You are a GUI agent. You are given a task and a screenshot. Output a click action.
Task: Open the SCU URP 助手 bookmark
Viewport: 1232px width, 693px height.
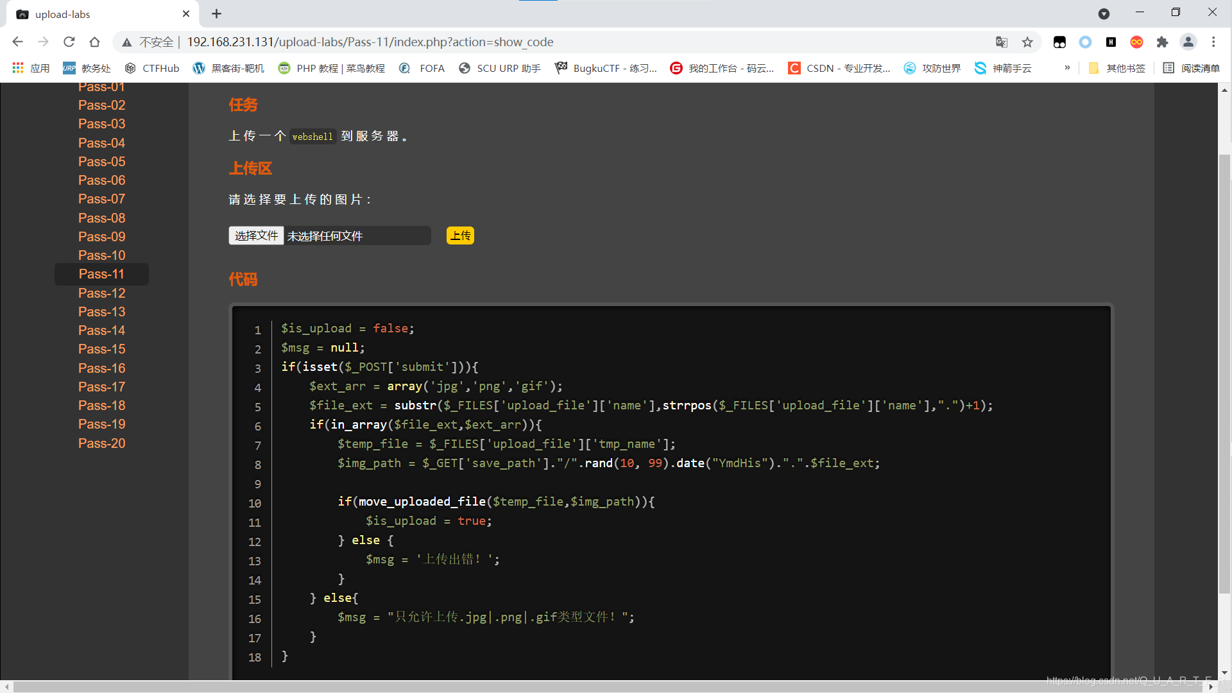click(500, 68)
